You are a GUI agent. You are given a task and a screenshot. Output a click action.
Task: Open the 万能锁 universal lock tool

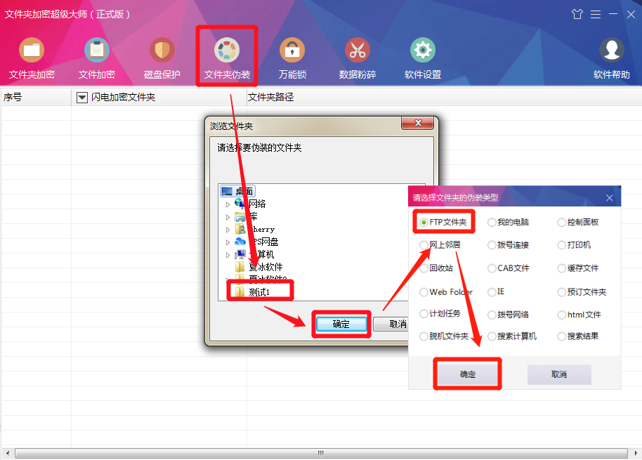292,58
